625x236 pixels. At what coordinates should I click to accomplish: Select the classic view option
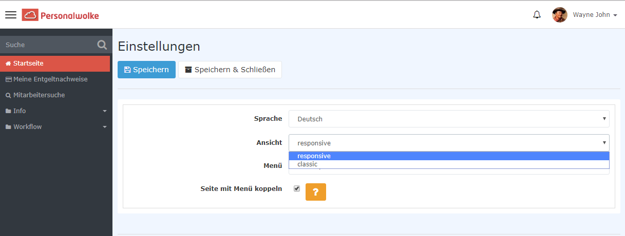pos(307,164)
